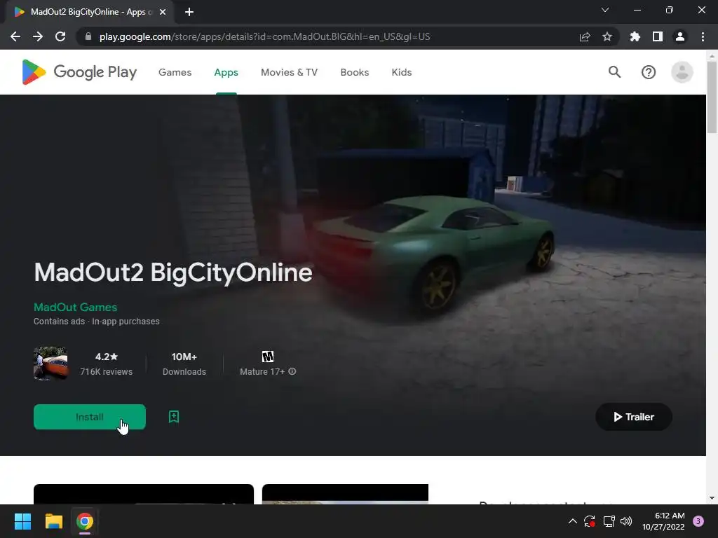Open the Windows Start menu
Screen dimensions: 718x538
coord(22,521)
